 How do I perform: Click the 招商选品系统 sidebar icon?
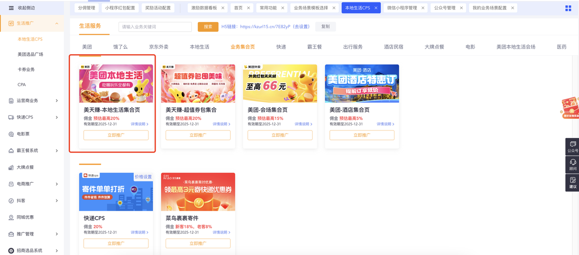[11, 250]
